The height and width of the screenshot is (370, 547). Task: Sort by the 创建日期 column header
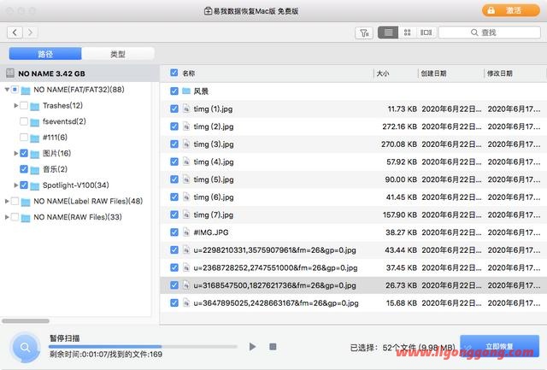tap(433, 73)
